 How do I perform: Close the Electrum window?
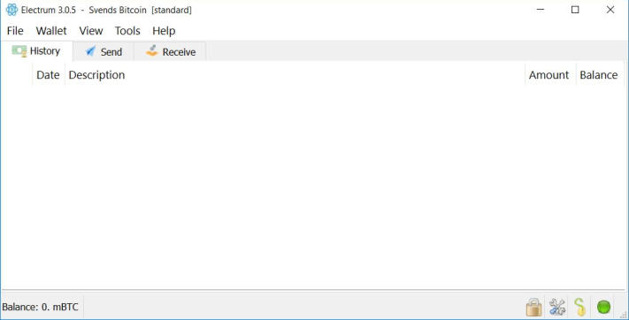610,10
